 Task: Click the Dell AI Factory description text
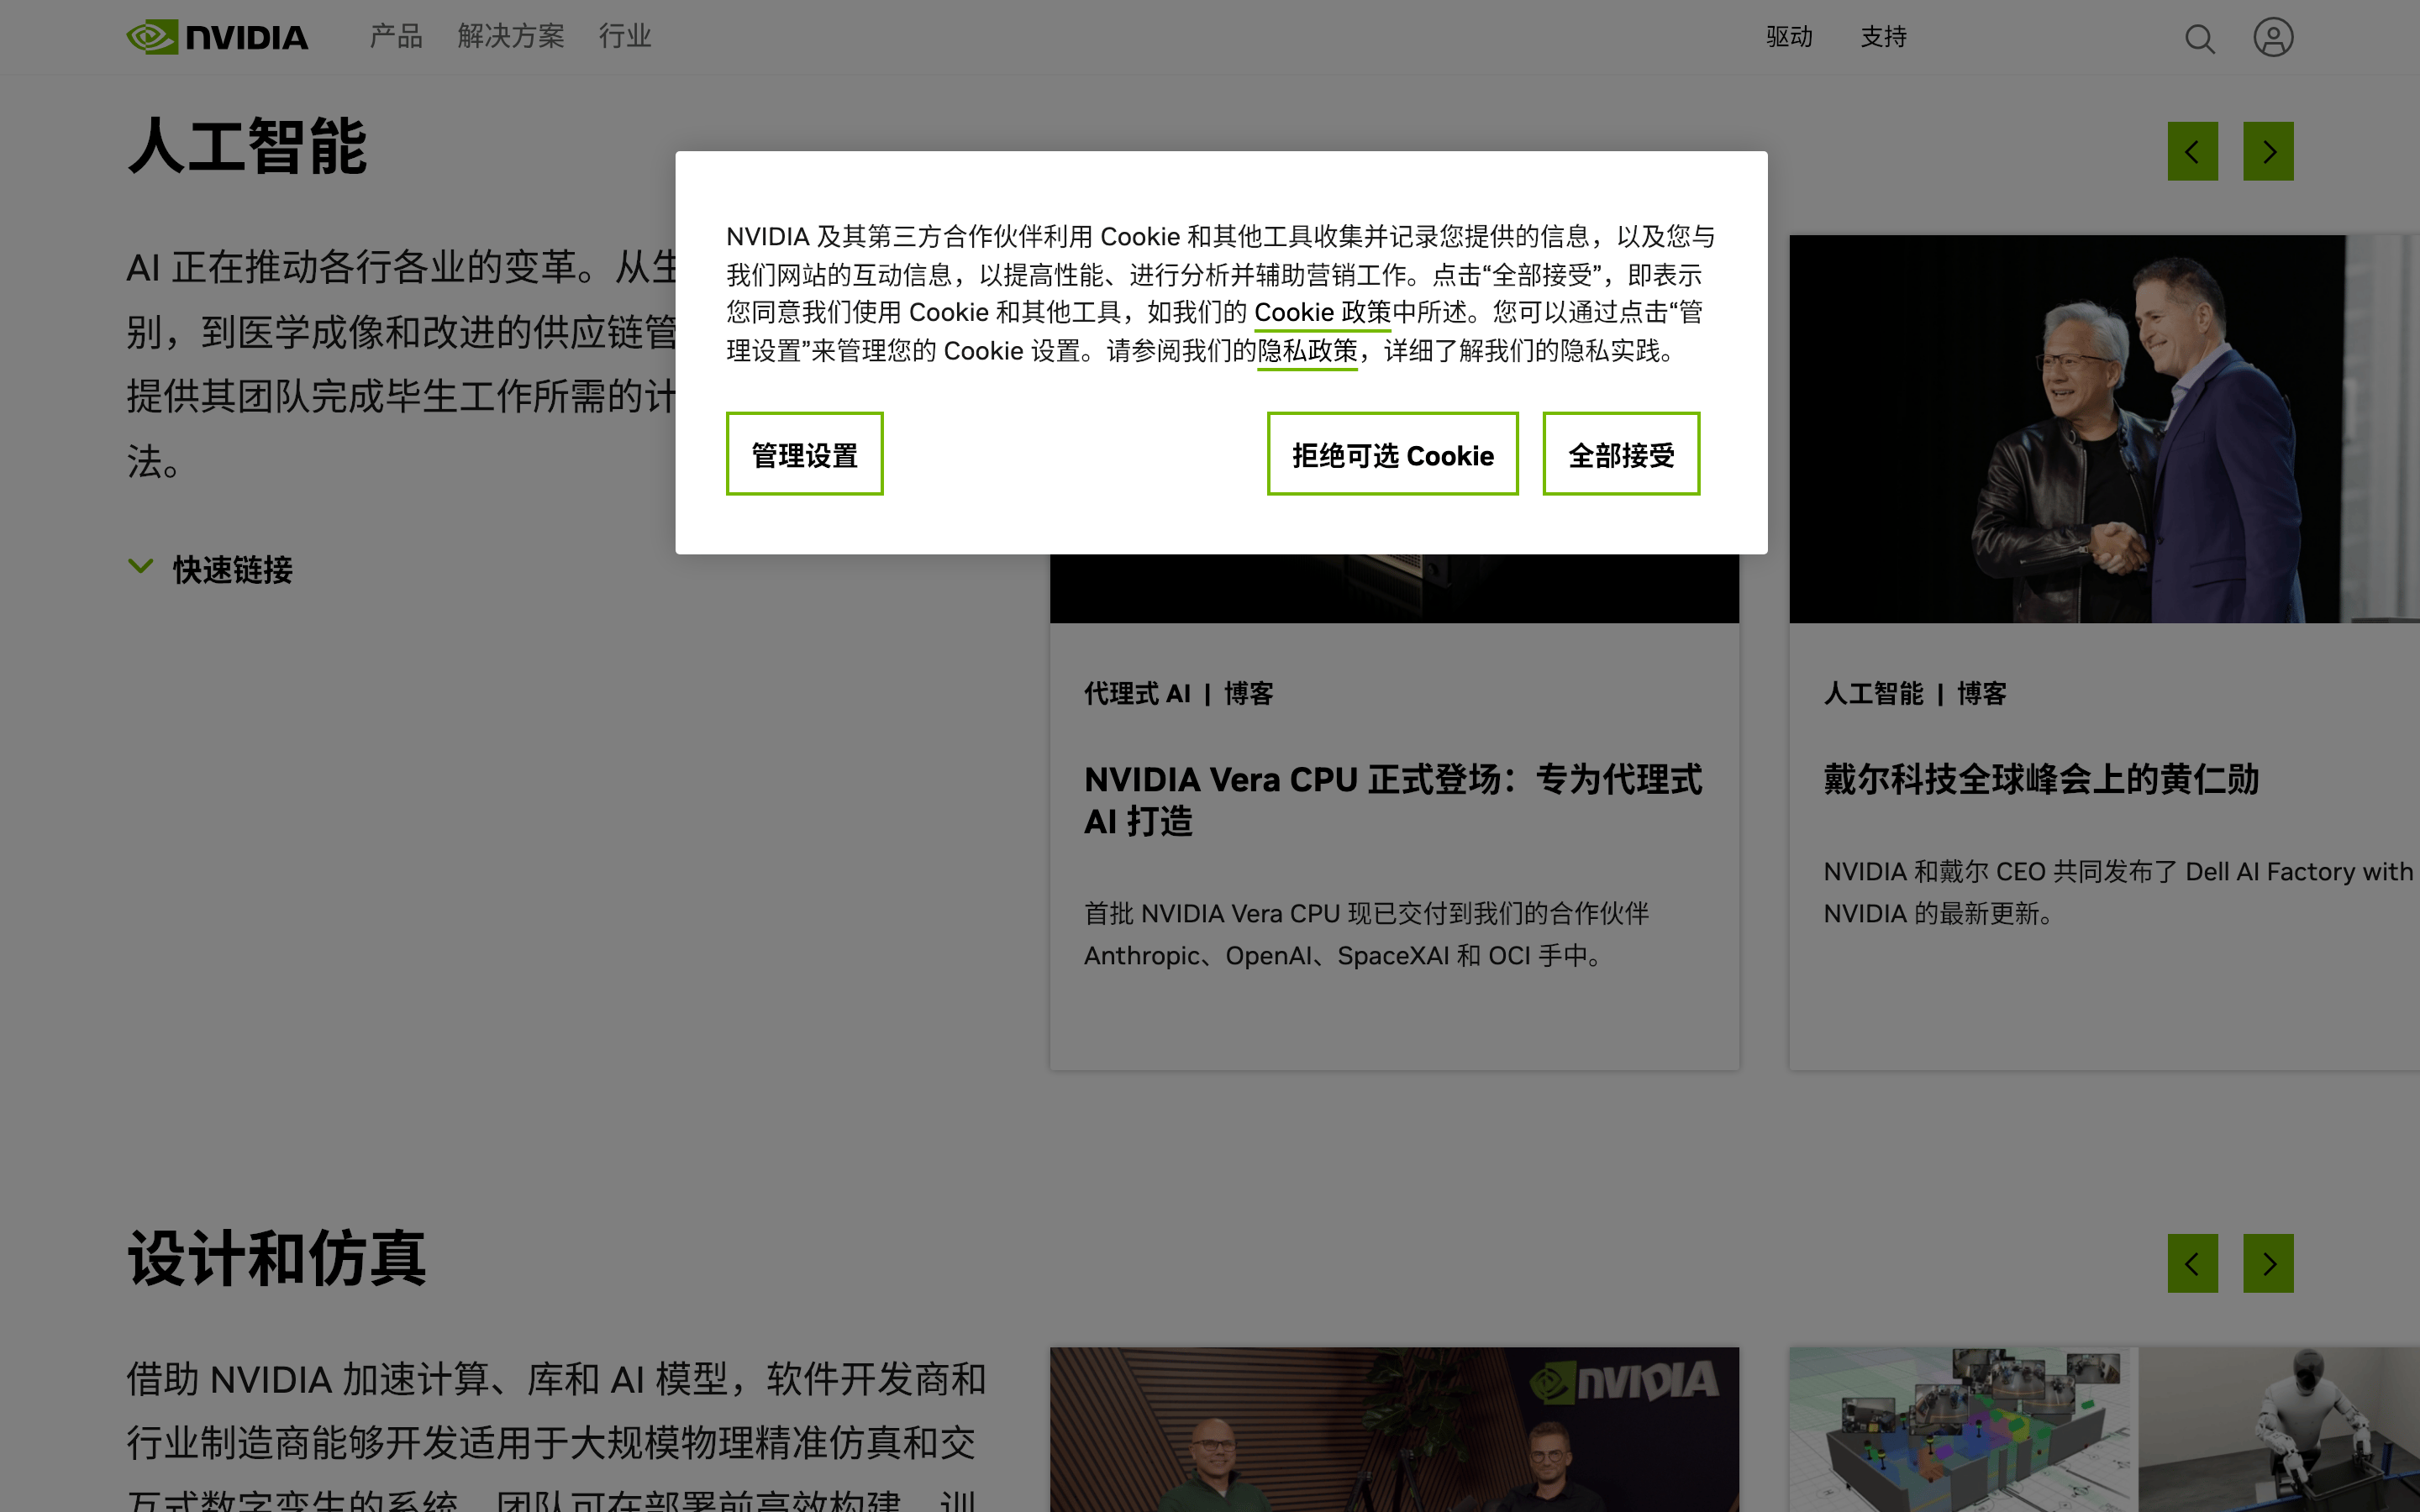(2118, 892)
